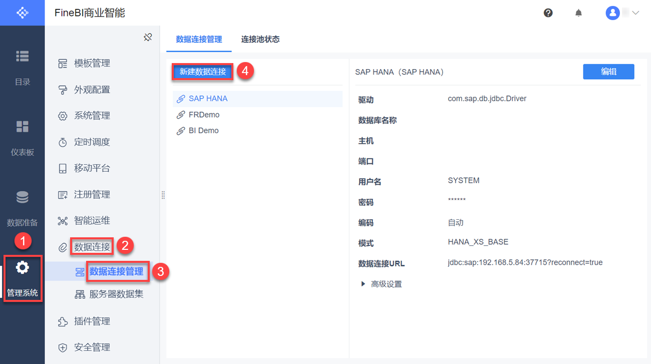This screenshot has height=364, width=651.
Task: Click the 编辑 button
Action: [608, 72]
